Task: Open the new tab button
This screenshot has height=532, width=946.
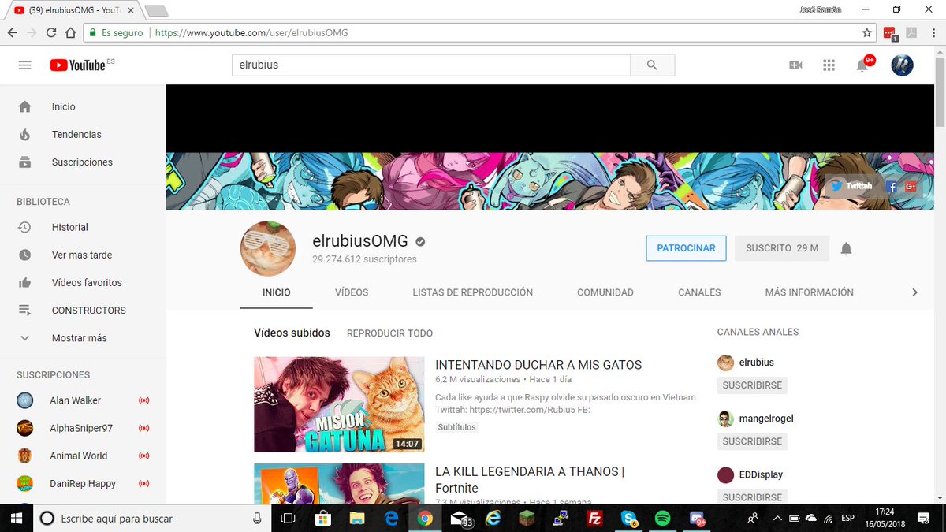Action: click(156, 10)
